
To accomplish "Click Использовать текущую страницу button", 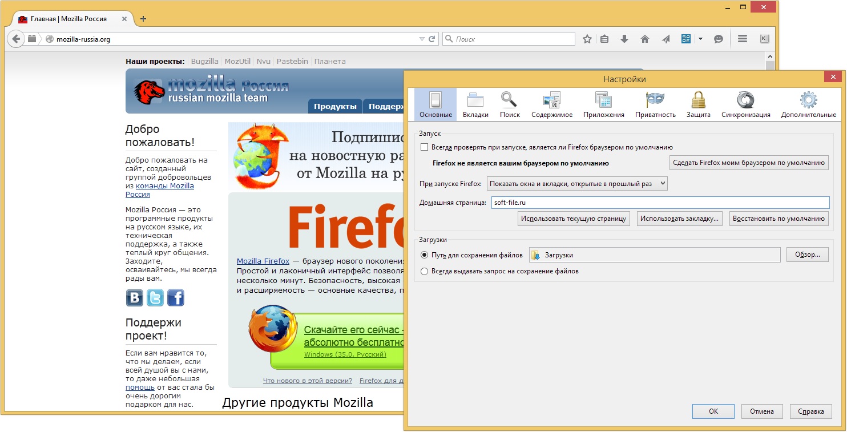I will (x=574, y=219).
